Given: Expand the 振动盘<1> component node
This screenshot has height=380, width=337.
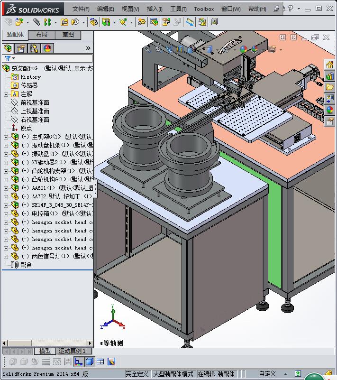Looking at the screenshot, I should click(6, 154).
